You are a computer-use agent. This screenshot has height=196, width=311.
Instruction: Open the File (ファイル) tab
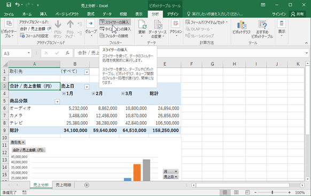pyautogui.click(x=9, y=14)
